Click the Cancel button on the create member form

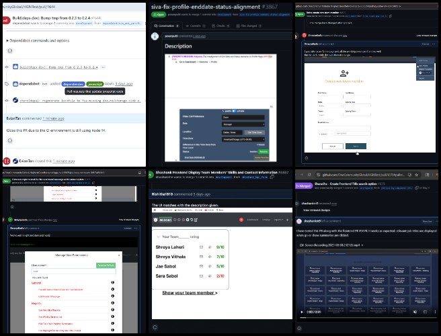pos(333,146)
